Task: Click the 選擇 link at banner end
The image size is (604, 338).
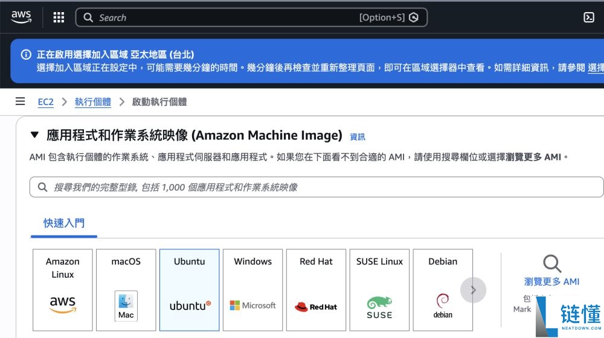Action: (x=596, y=68)
